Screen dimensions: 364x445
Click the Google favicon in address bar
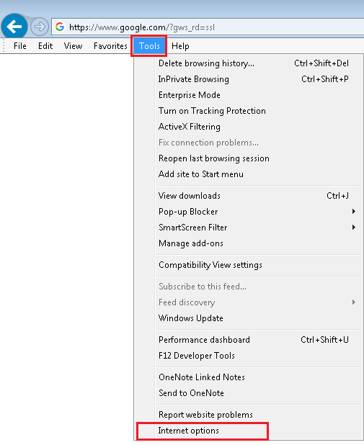click(x=60, y=27)
